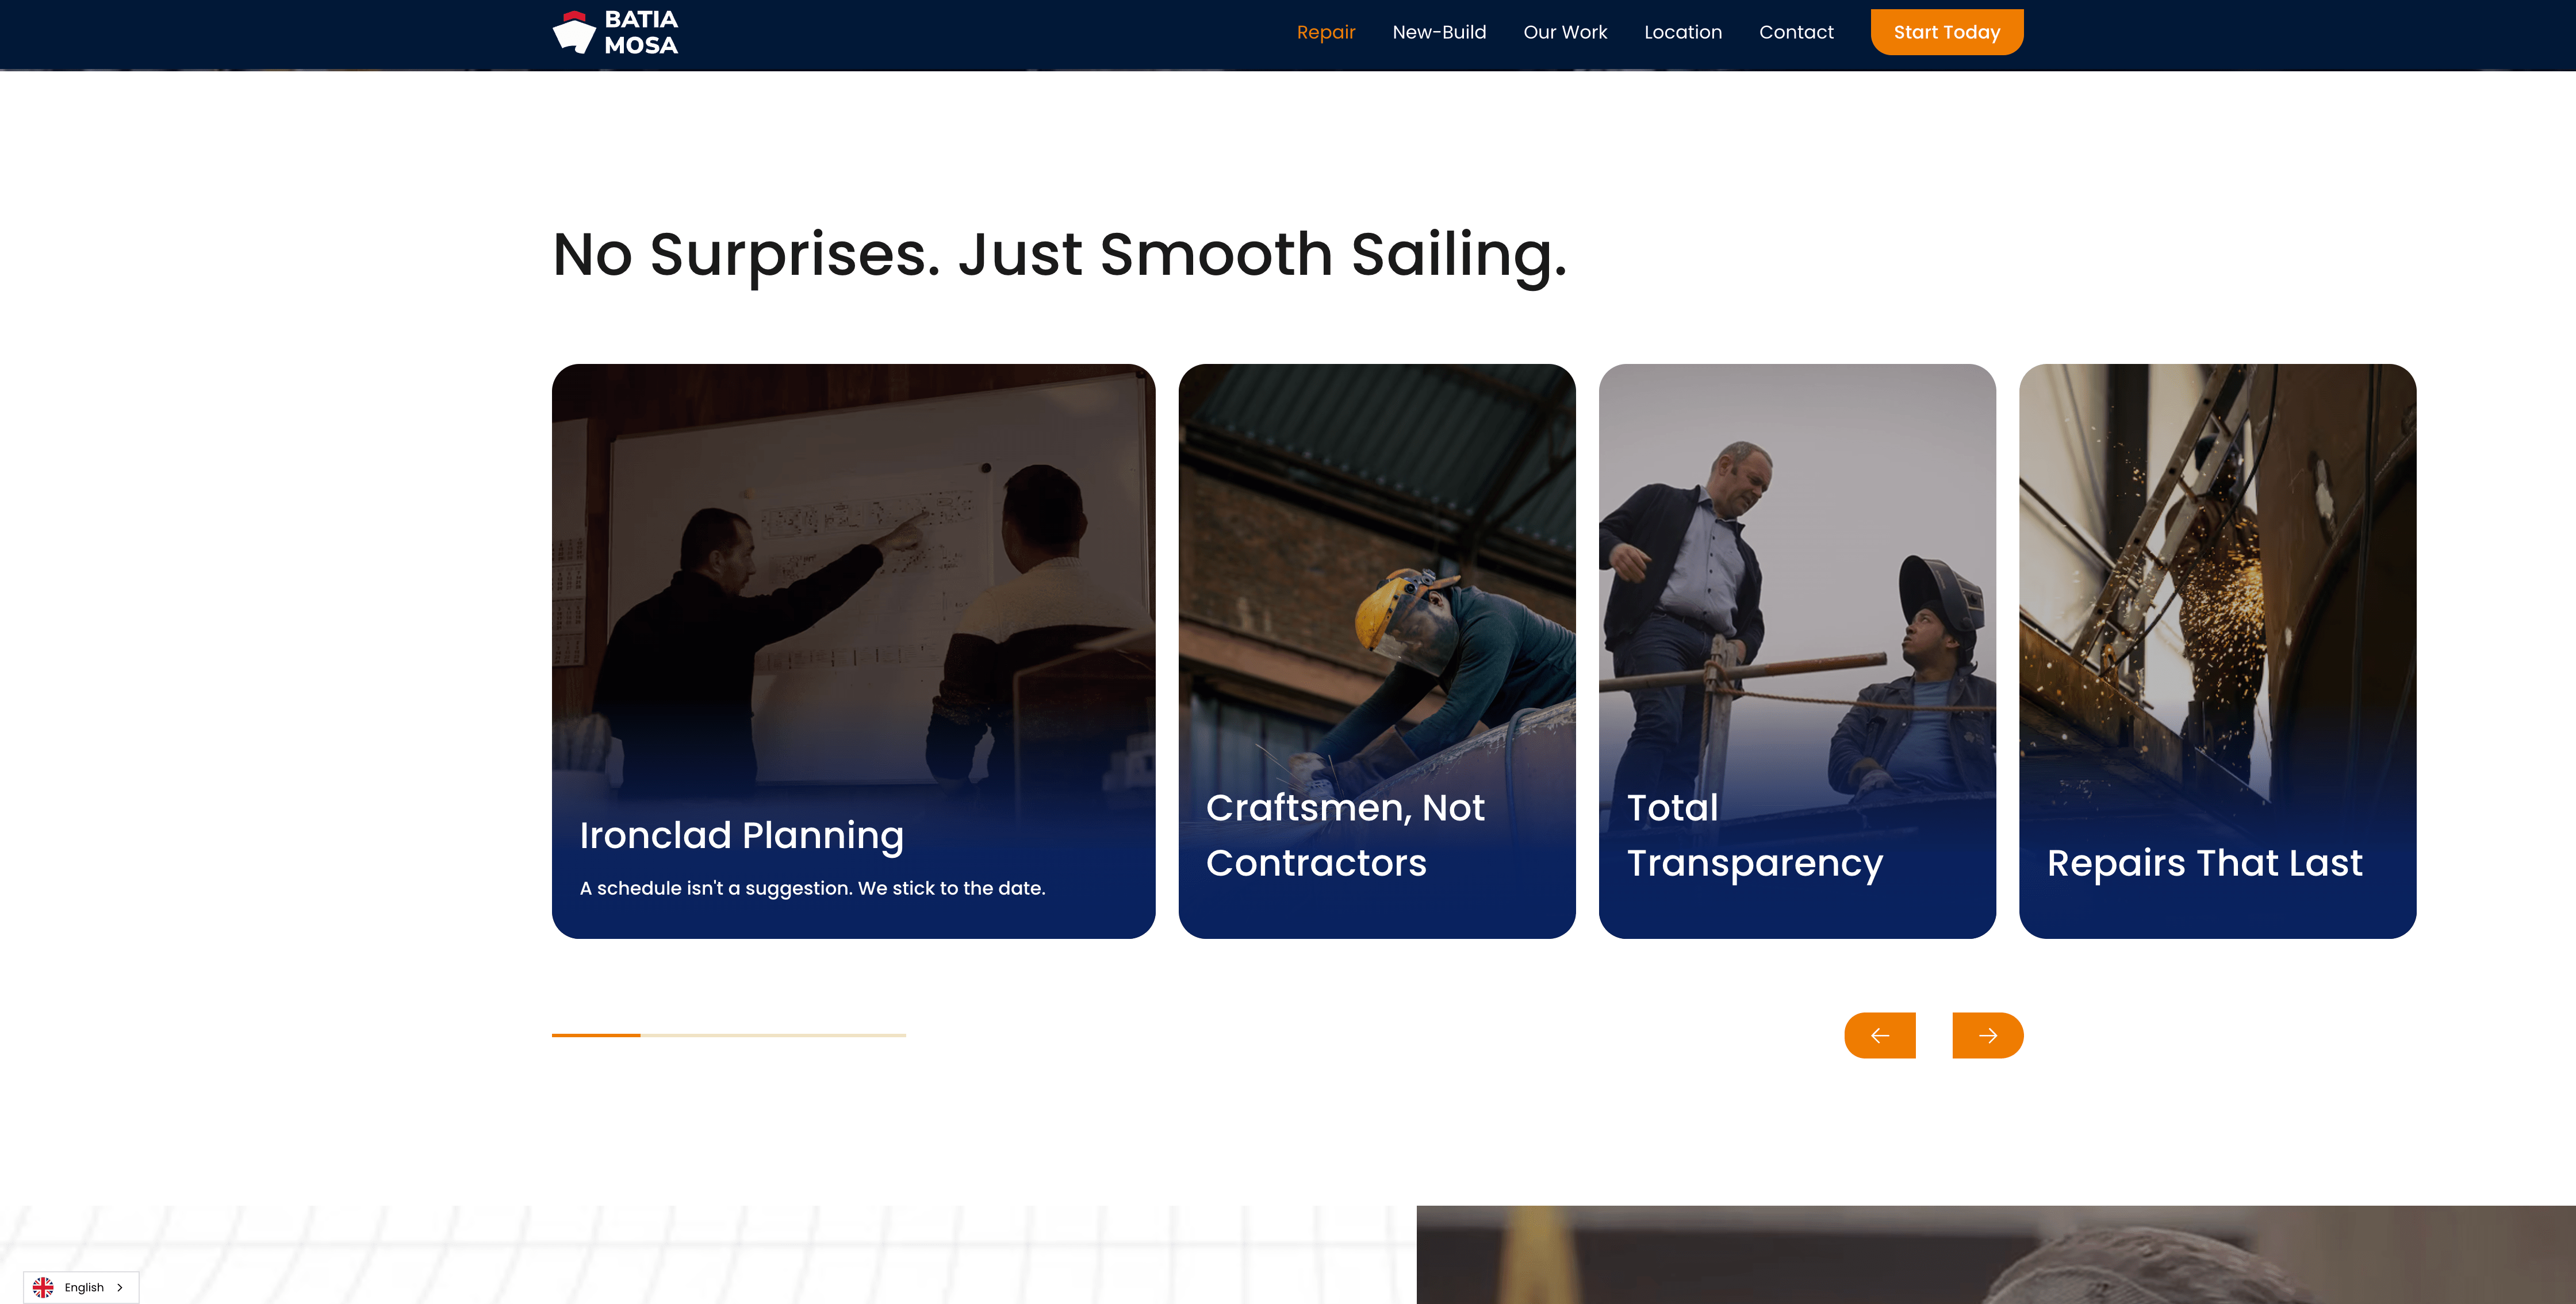Click the Start Today button
The height and width of the screenshot is (1304, 2576).
click(x=1947, y=32)
